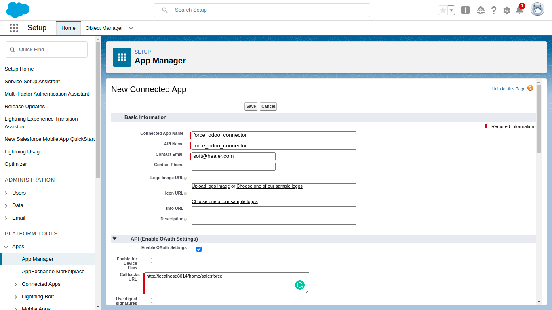Open Multi-Factor Authentication Assistant
552x310 pixels.
(47, 94)
